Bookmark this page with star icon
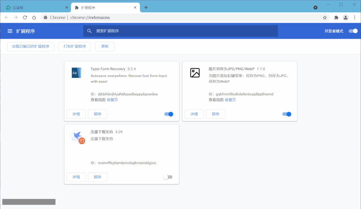The image size is (361, 209). pos(325,17)
